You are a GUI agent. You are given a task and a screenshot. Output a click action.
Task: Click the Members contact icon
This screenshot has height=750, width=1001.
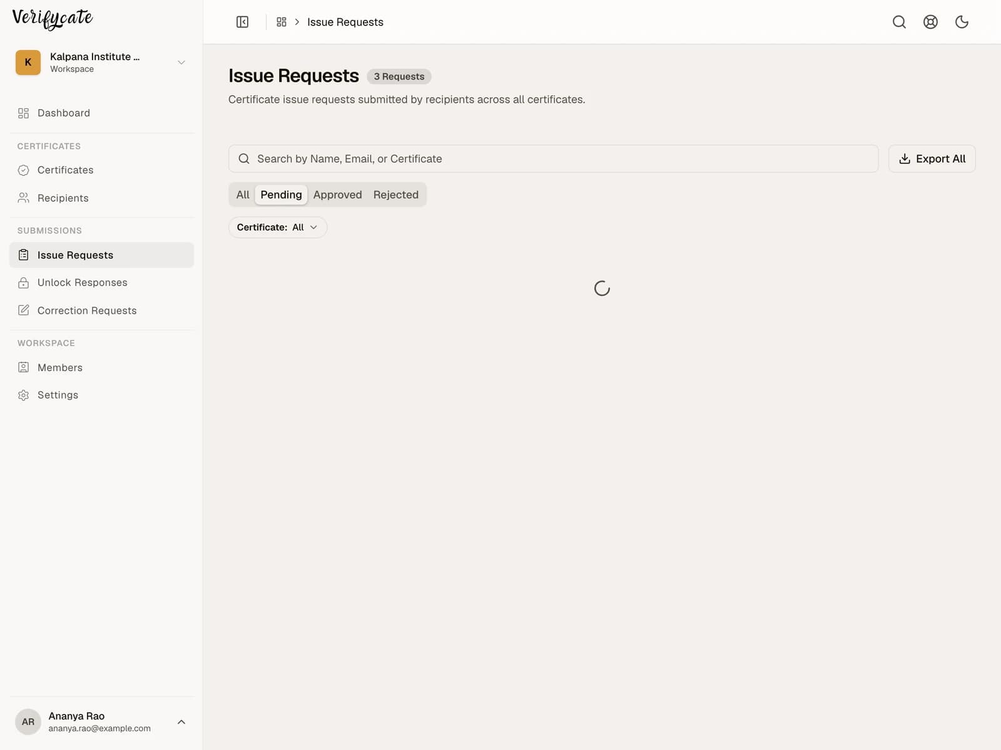point(24,367)
